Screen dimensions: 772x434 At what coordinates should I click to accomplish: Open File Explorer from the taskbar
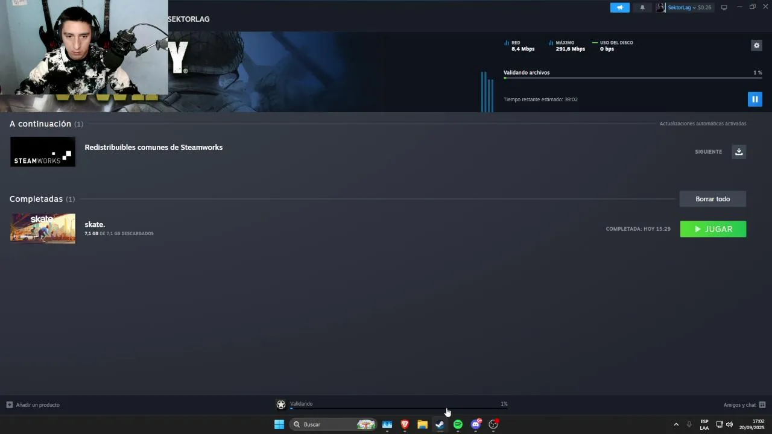click(x=422, y=424)
